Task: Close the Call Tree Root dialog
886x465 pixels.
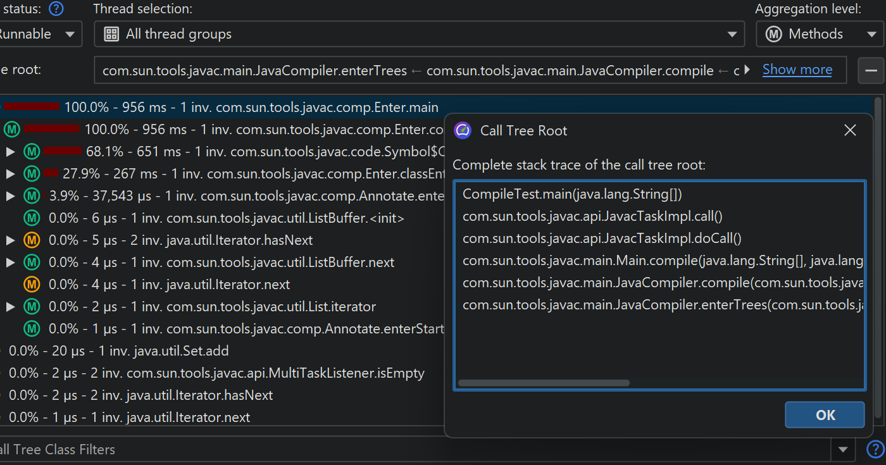Action: tap(850, 130)
